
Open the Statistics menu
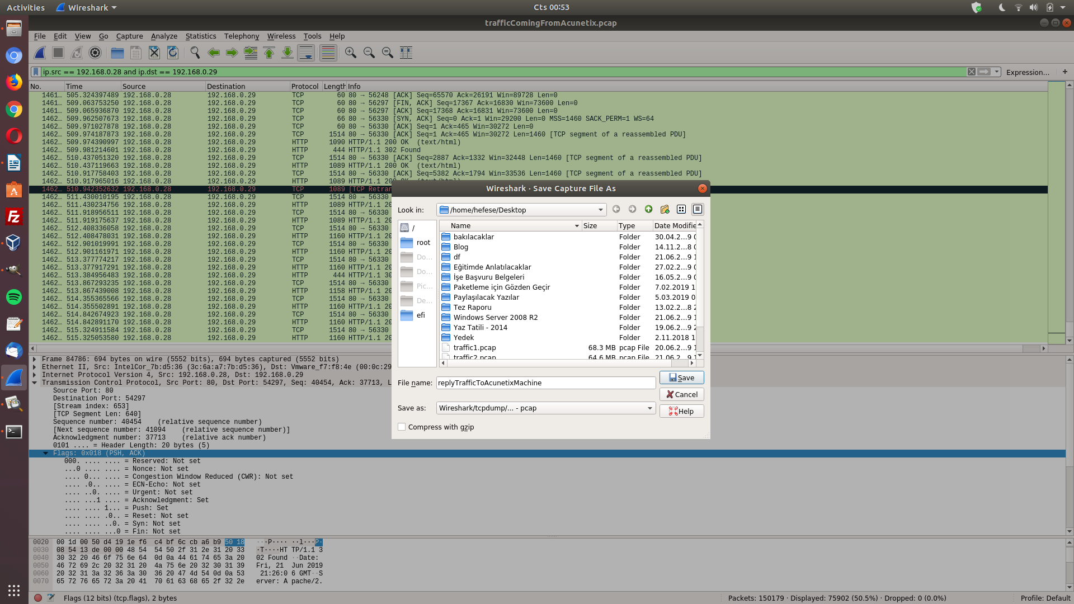[200, 36]
